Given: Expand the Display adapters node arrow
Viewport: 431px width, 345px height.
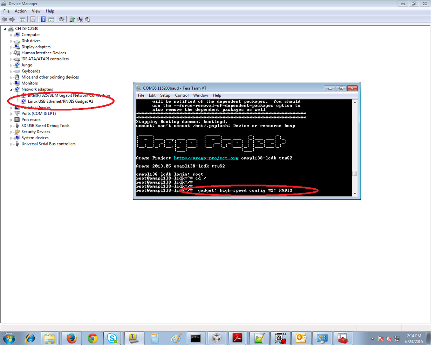Looking at the screenshot, I should (x=11, y=47).
